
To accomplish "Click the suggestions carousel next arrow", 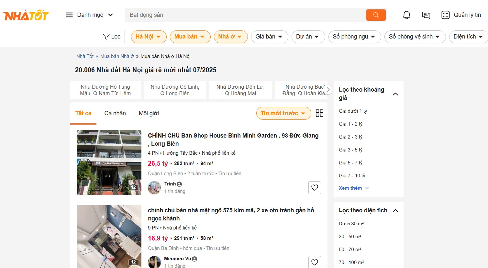I will click(328, 90).
